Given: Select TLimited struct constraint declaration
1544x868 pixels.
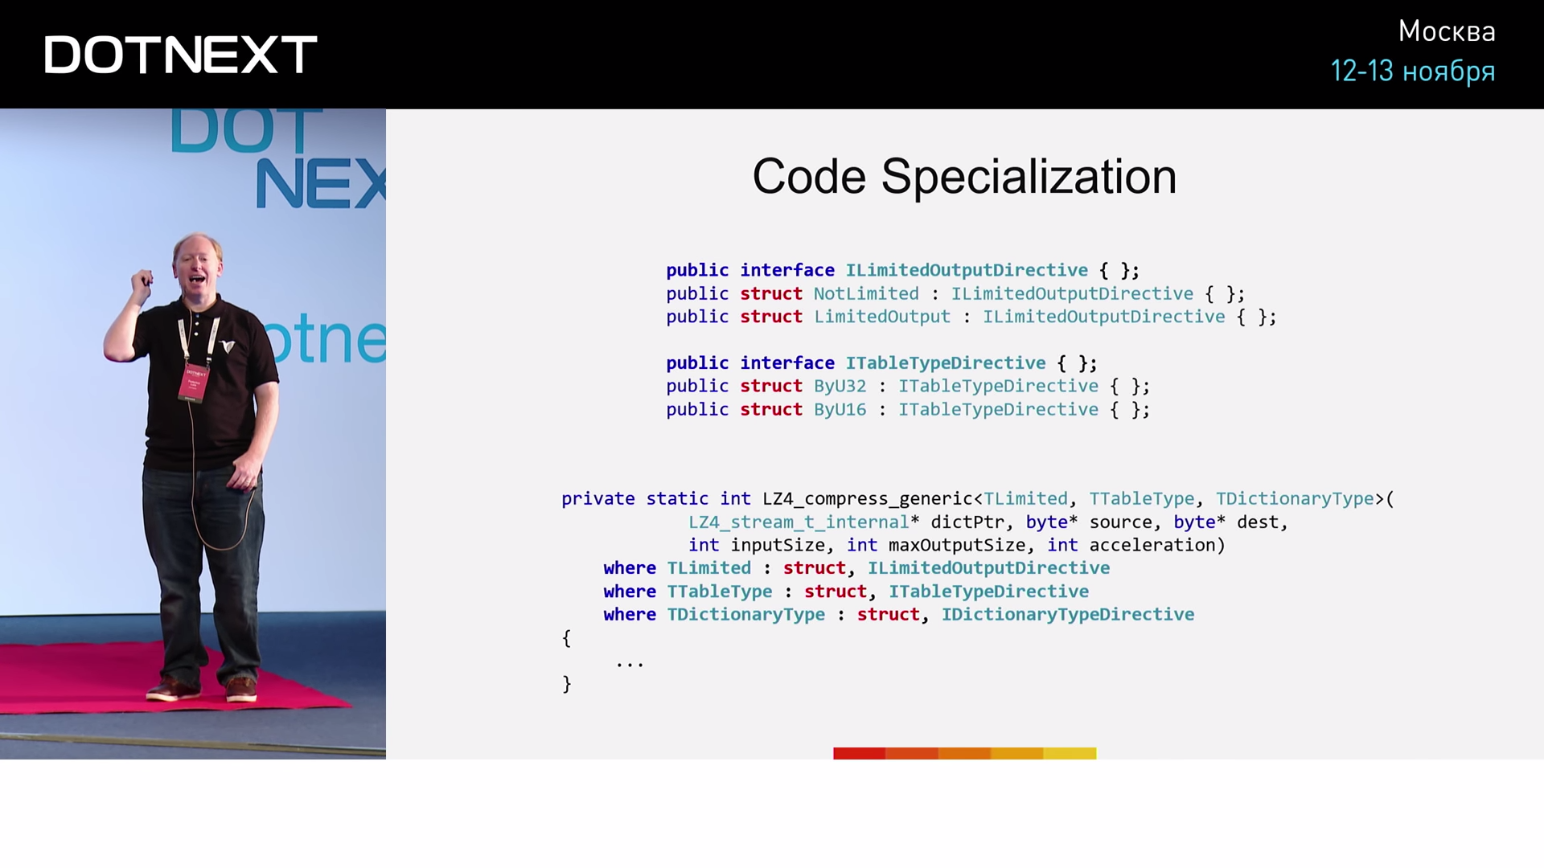Looking at the screenshot, I should [x=855, y=567].
